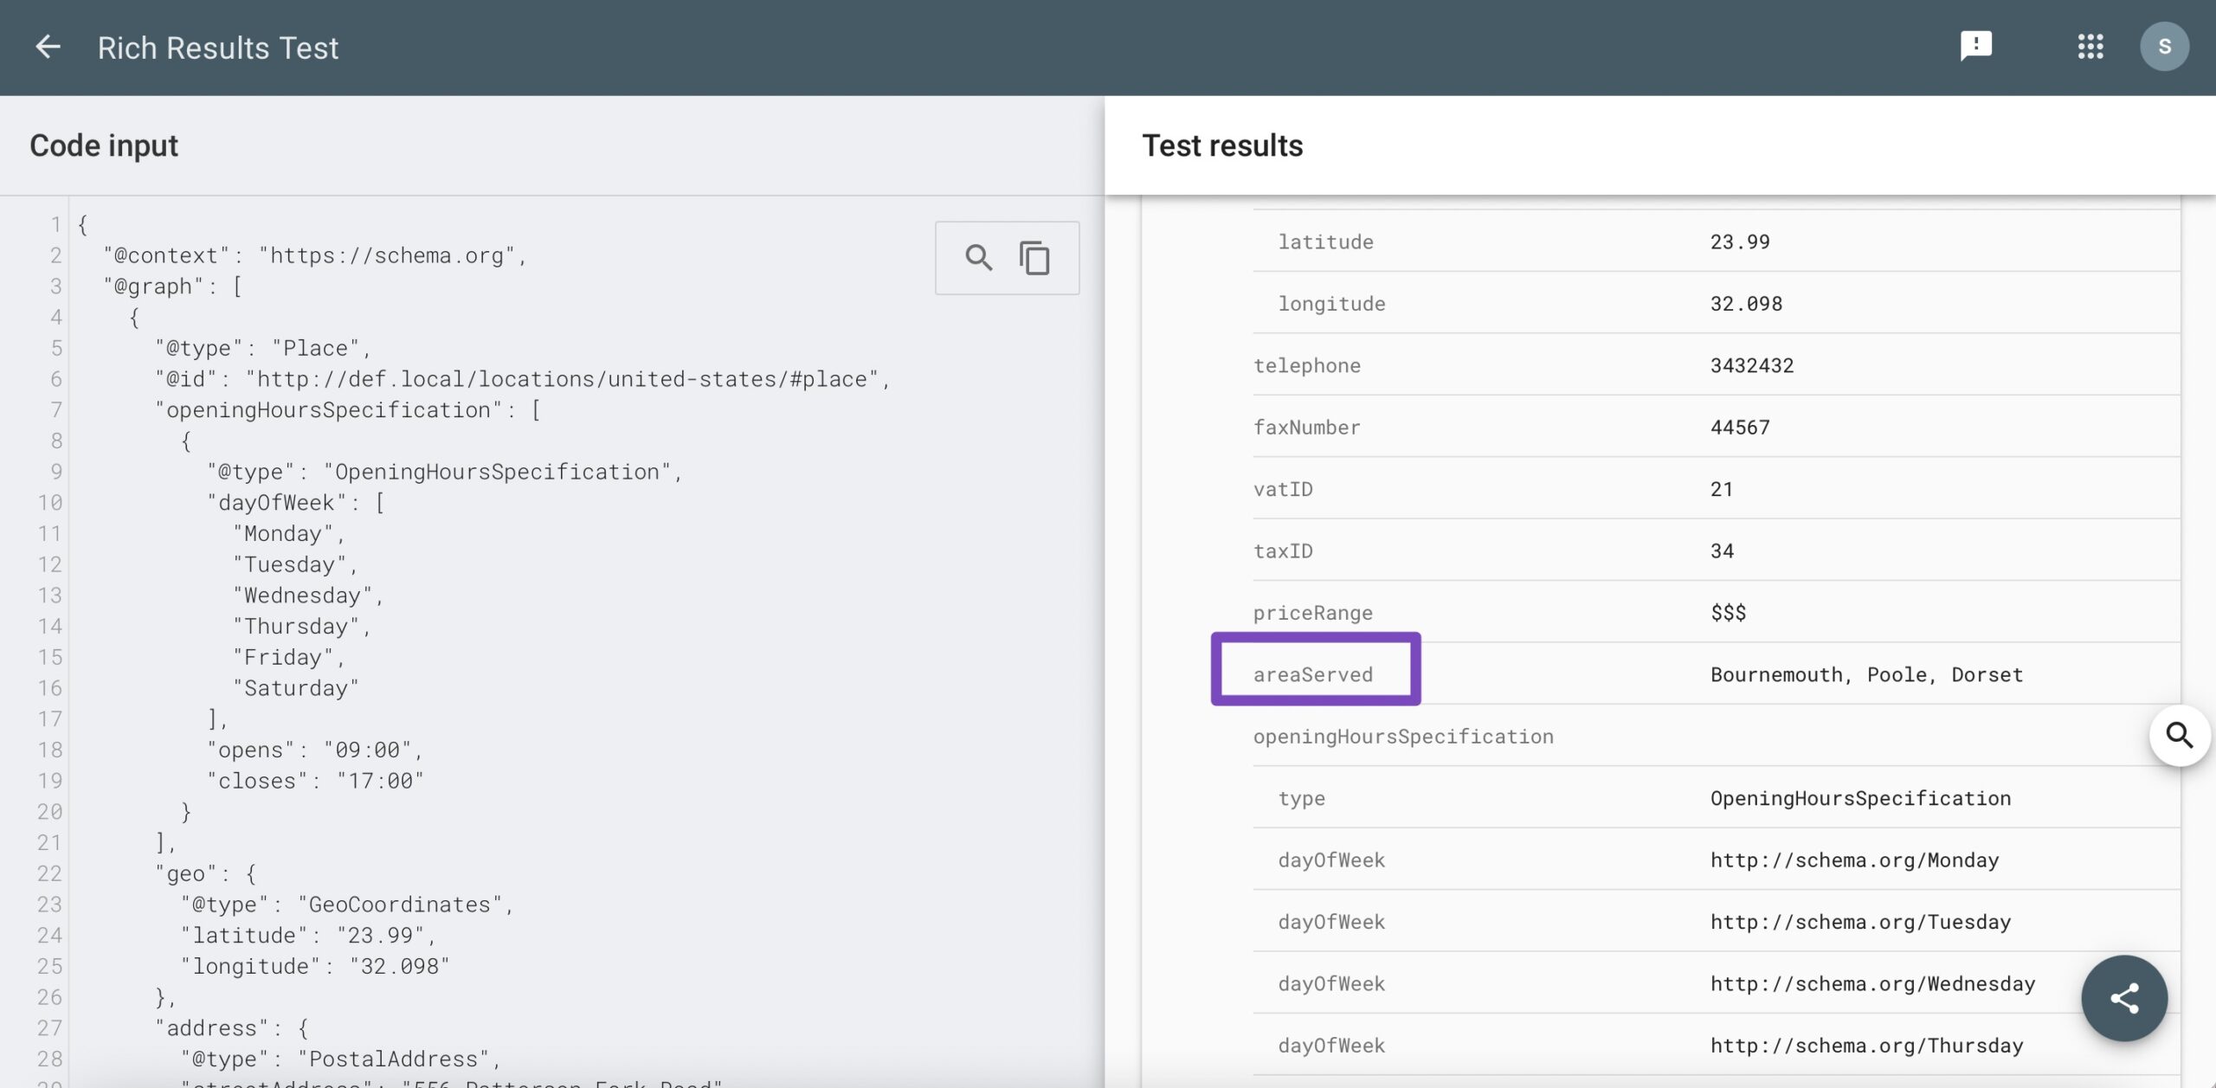Click the @graph line in code
The width and height of the screenshot is (2216, 1088).
(x=173, y=286)
